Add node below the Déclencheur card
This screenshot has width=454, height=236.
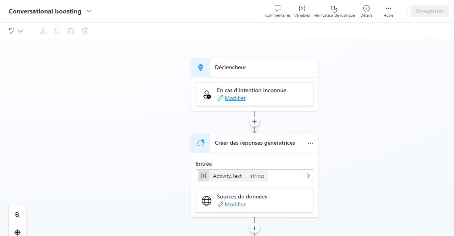tap(255, 122)
